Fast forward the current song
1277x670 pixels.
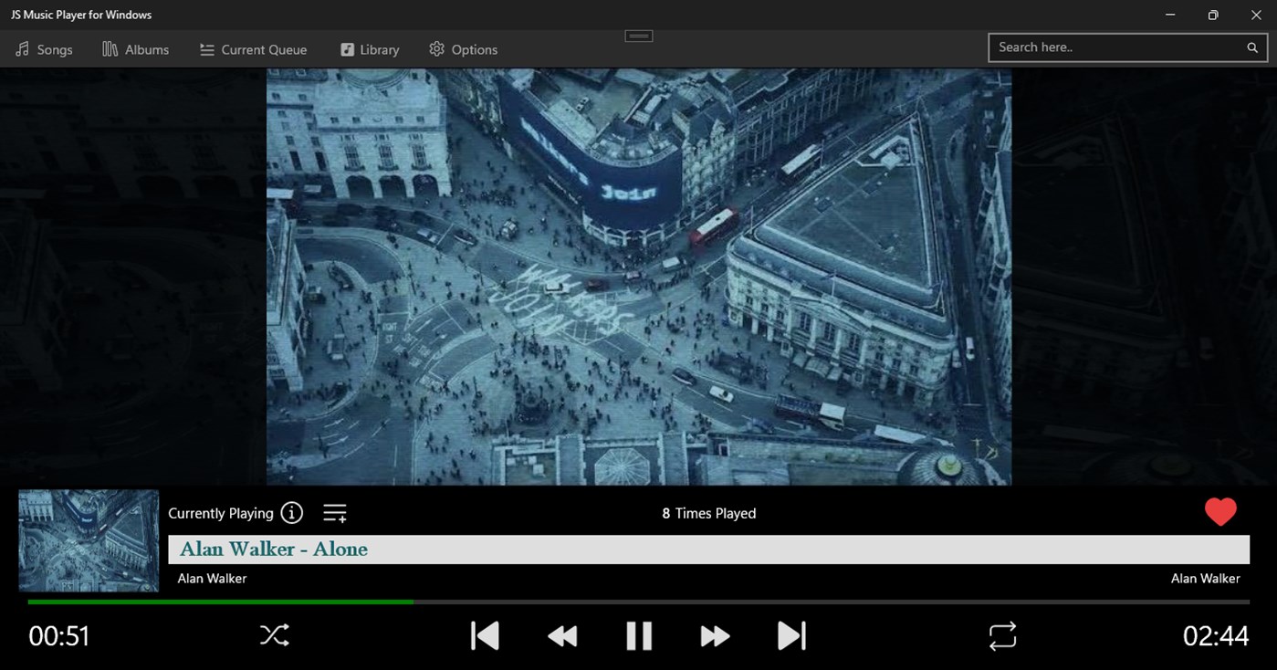click(715, 635)
